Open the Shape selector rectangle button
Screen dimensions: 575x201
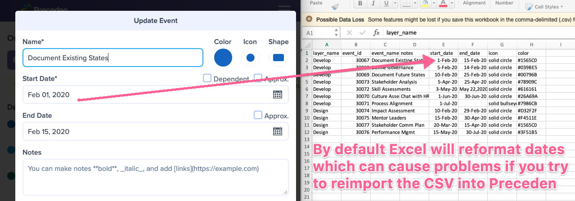pos(279,58)
